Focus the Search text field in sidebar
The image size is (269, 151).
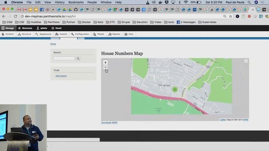click(64, 58)
